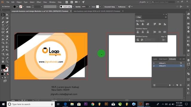Select the Artboard tool
Screen dimensions: 191x107
point(3,58)
